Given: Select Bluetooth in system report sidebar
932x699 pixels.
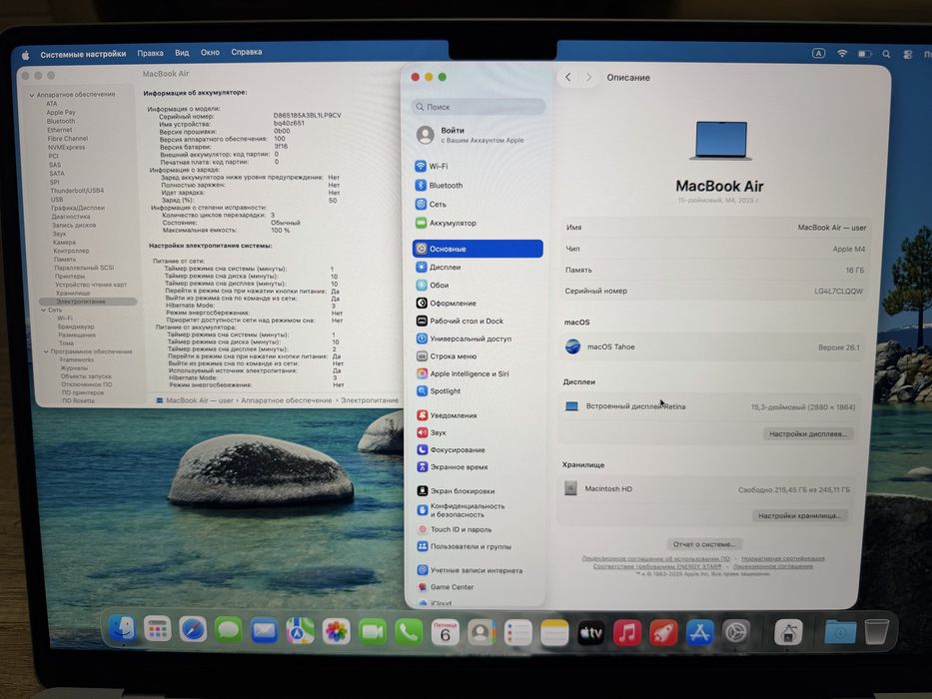Looking at the screenshot, I should click(61, 121).
